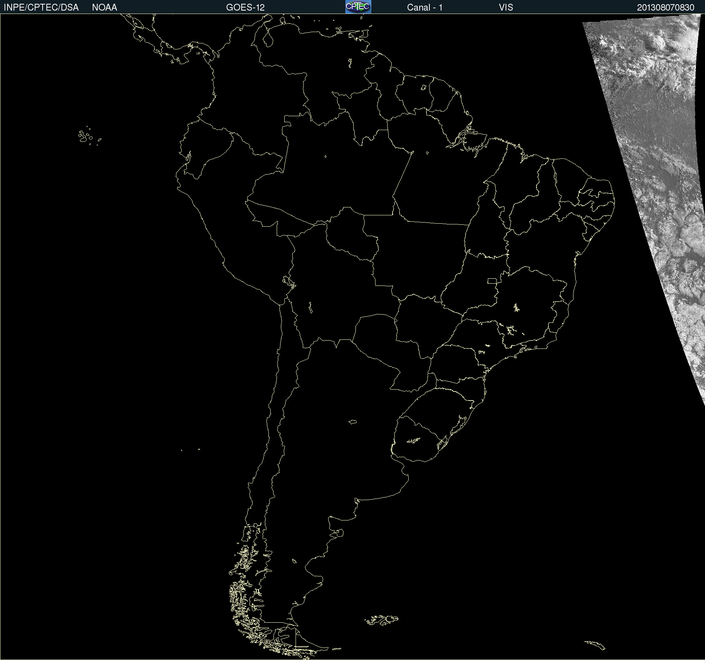Image resolution: width=705 pixels, height=660 pixels.
Task: Click the CPTEC logo in the header
Action: [358, 7]
